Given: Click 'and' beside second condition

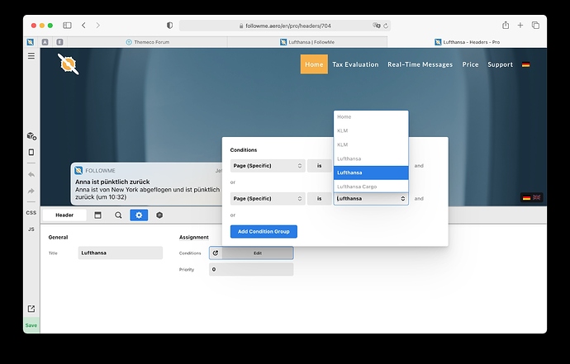Looking at the screenshot, I should [x=419, y=199].
